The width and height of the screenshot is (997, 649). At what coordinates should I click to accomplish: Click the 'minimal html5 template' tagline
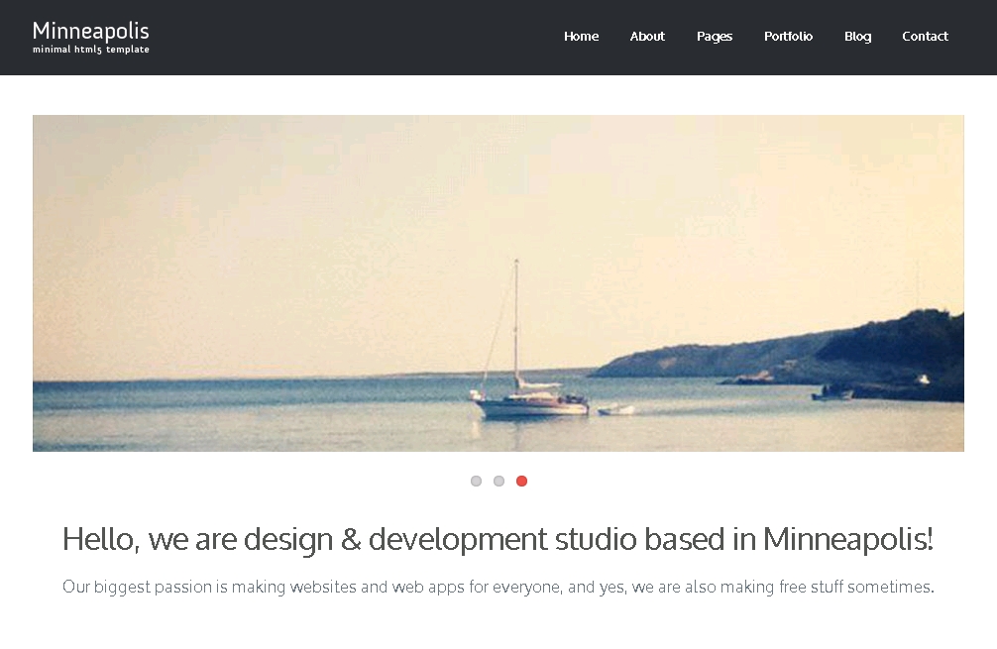[90, 50]
